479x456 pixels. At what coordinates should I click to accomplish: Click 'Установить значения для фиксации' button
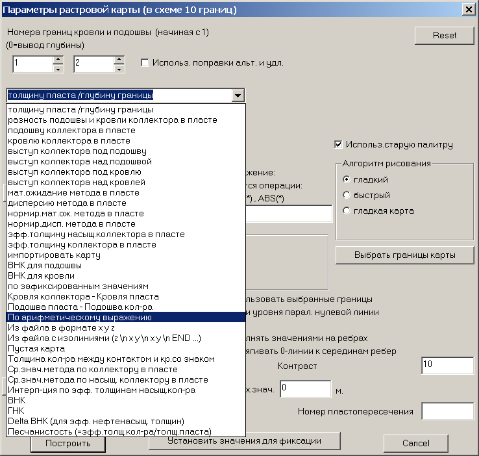pos(245,441)
